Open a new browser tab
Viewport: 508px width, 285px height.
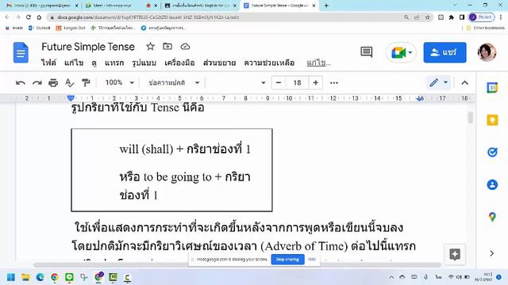326,6
